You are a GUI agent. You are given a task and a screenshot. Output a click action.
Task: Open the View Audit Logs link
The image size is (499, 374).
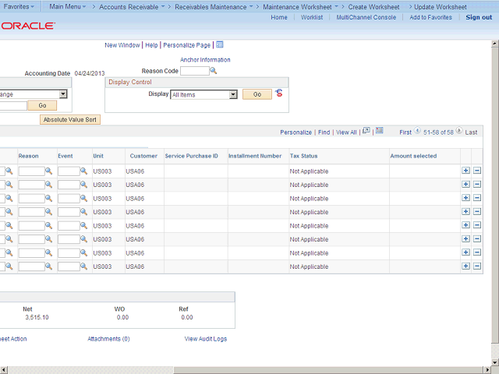[205, 339]
